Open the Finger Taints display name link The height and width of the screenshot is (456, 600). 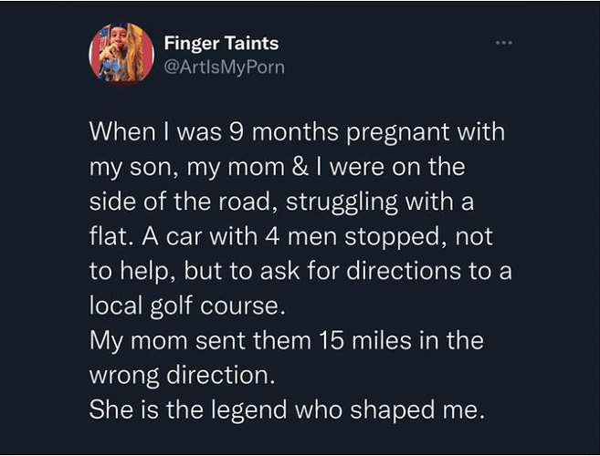[x=221, y=43]
